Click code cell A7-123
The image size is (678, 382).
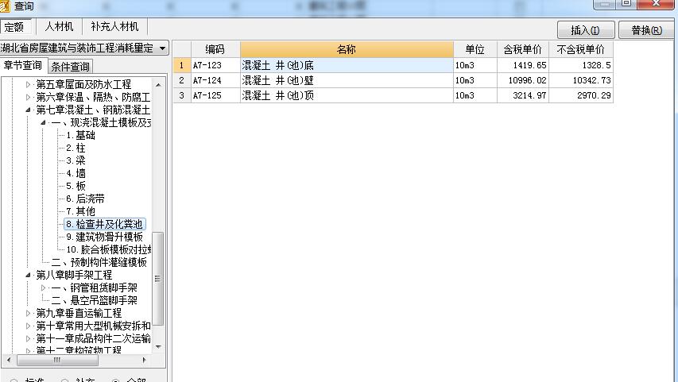(x=215, y=65)
